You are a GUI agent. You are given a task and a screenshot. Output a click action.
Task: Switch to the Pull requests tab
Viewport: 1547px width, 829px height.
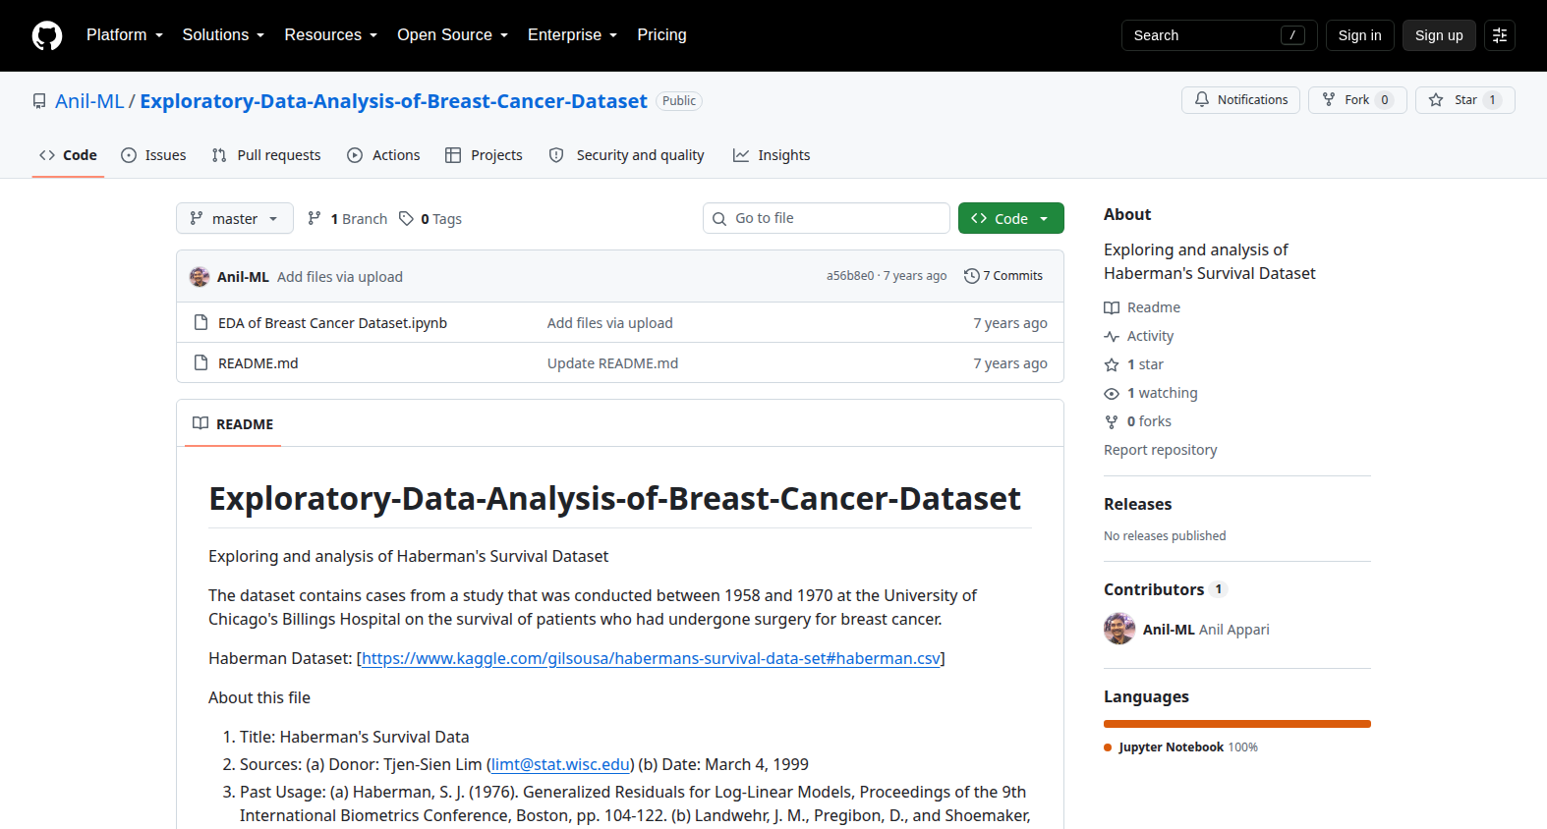[x=266, y=155]
